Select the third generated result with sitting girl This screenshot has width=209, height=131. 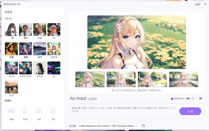pos(152,79)
